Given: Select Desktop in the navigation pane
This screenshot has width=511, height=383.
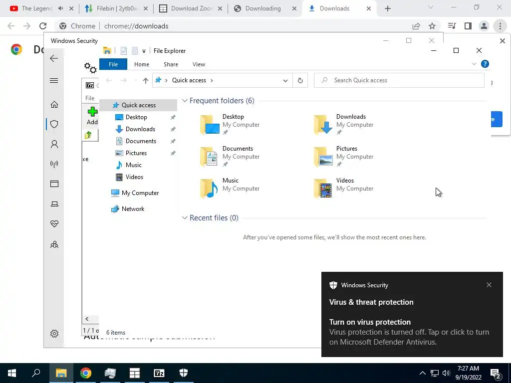Looking at the screenshot, I should [x=136, y=117].
